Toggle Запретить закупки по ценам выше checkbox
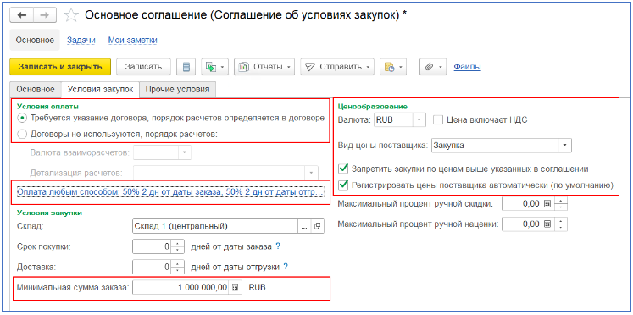 (343, 169)
